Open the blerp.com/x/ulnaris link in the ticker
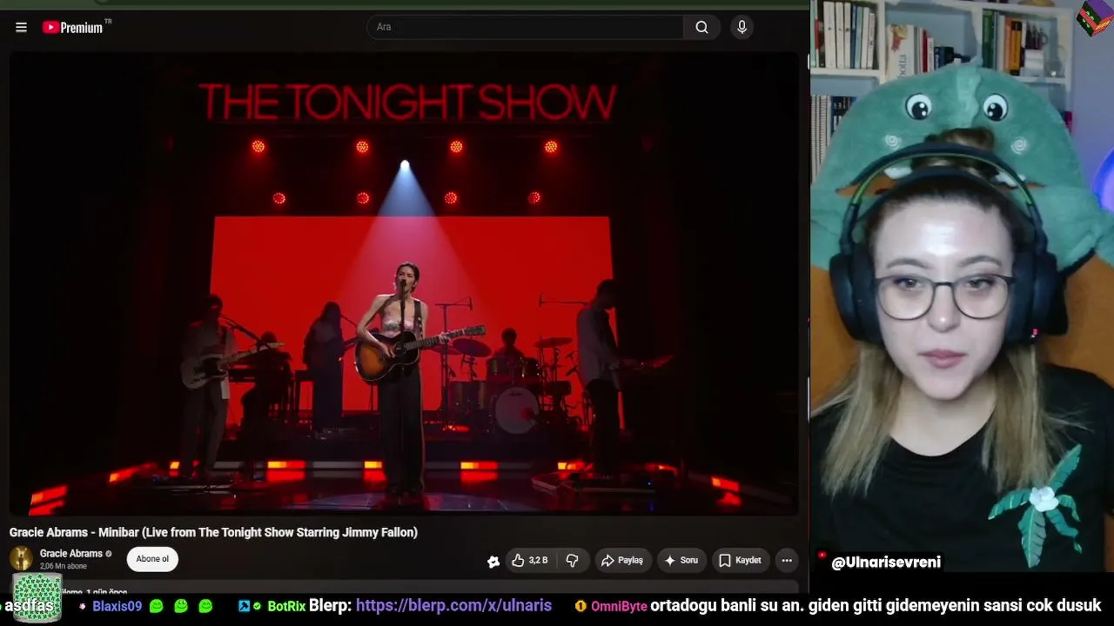Image resolution: width=1114 pixels, height=626 pixels. 453,605
